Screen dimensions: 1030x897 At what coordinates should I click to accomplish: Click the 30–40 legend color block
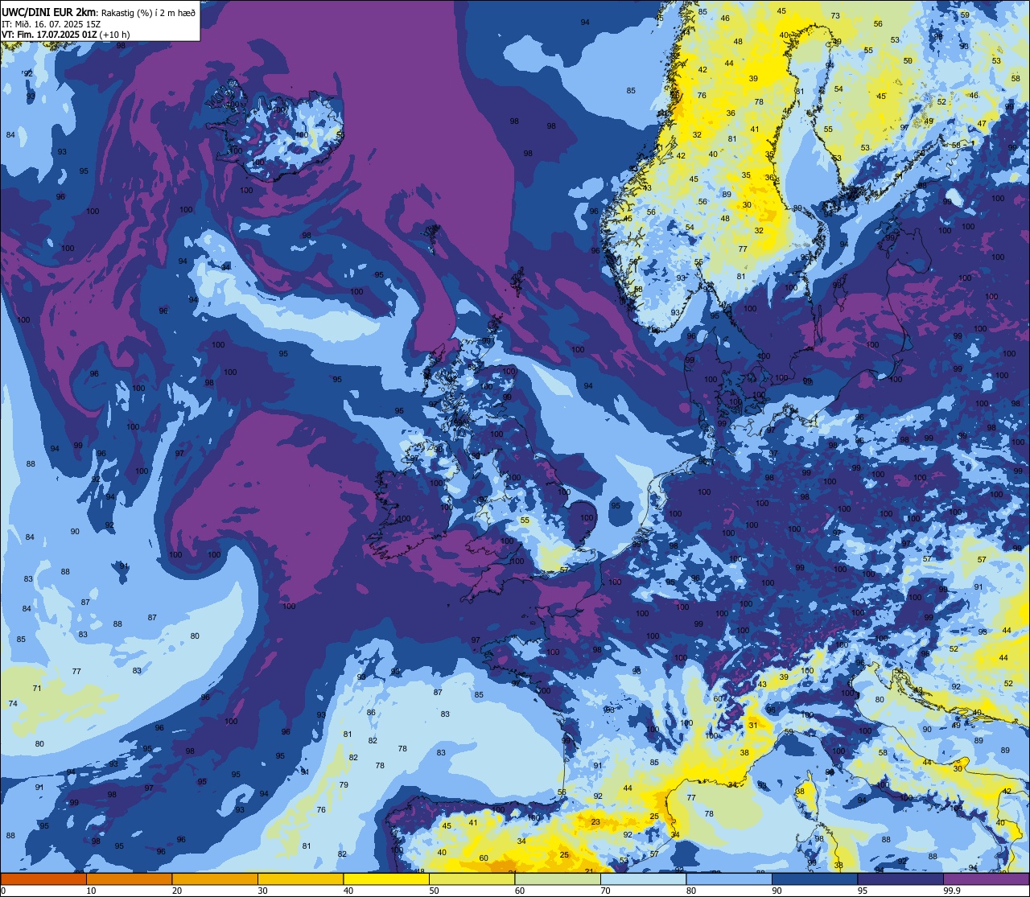300,878
